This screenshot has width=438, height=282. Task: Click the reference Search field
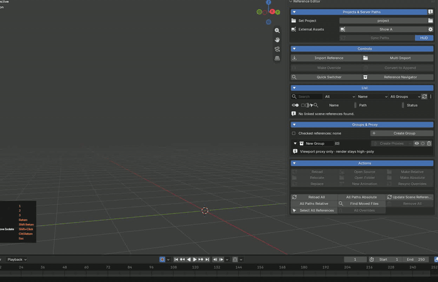tap(307, 96)
